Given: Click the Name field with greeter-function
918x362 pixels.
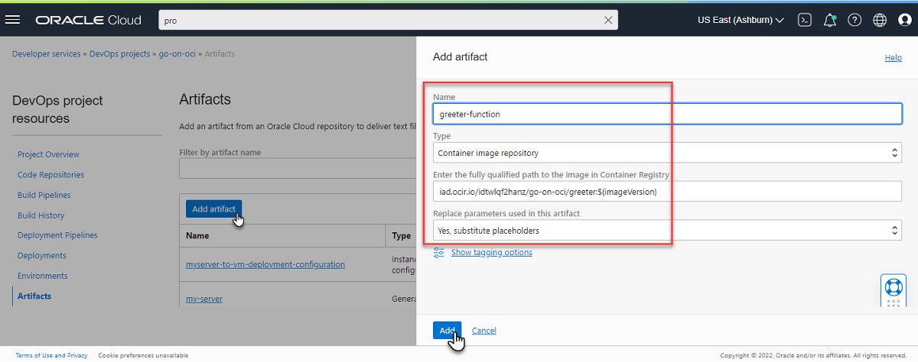Looking at the screenshot, I should pos(666,114).
